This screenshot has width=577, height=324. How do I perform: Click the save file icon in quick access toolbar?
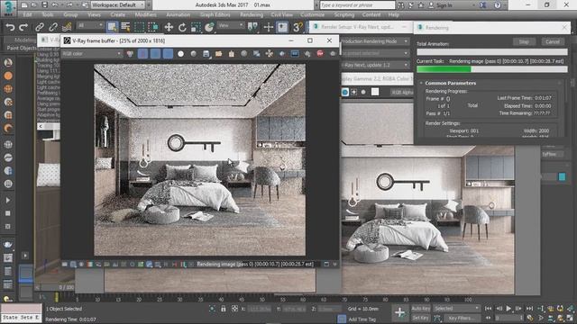pyautogui.click(x=44, y=5)
